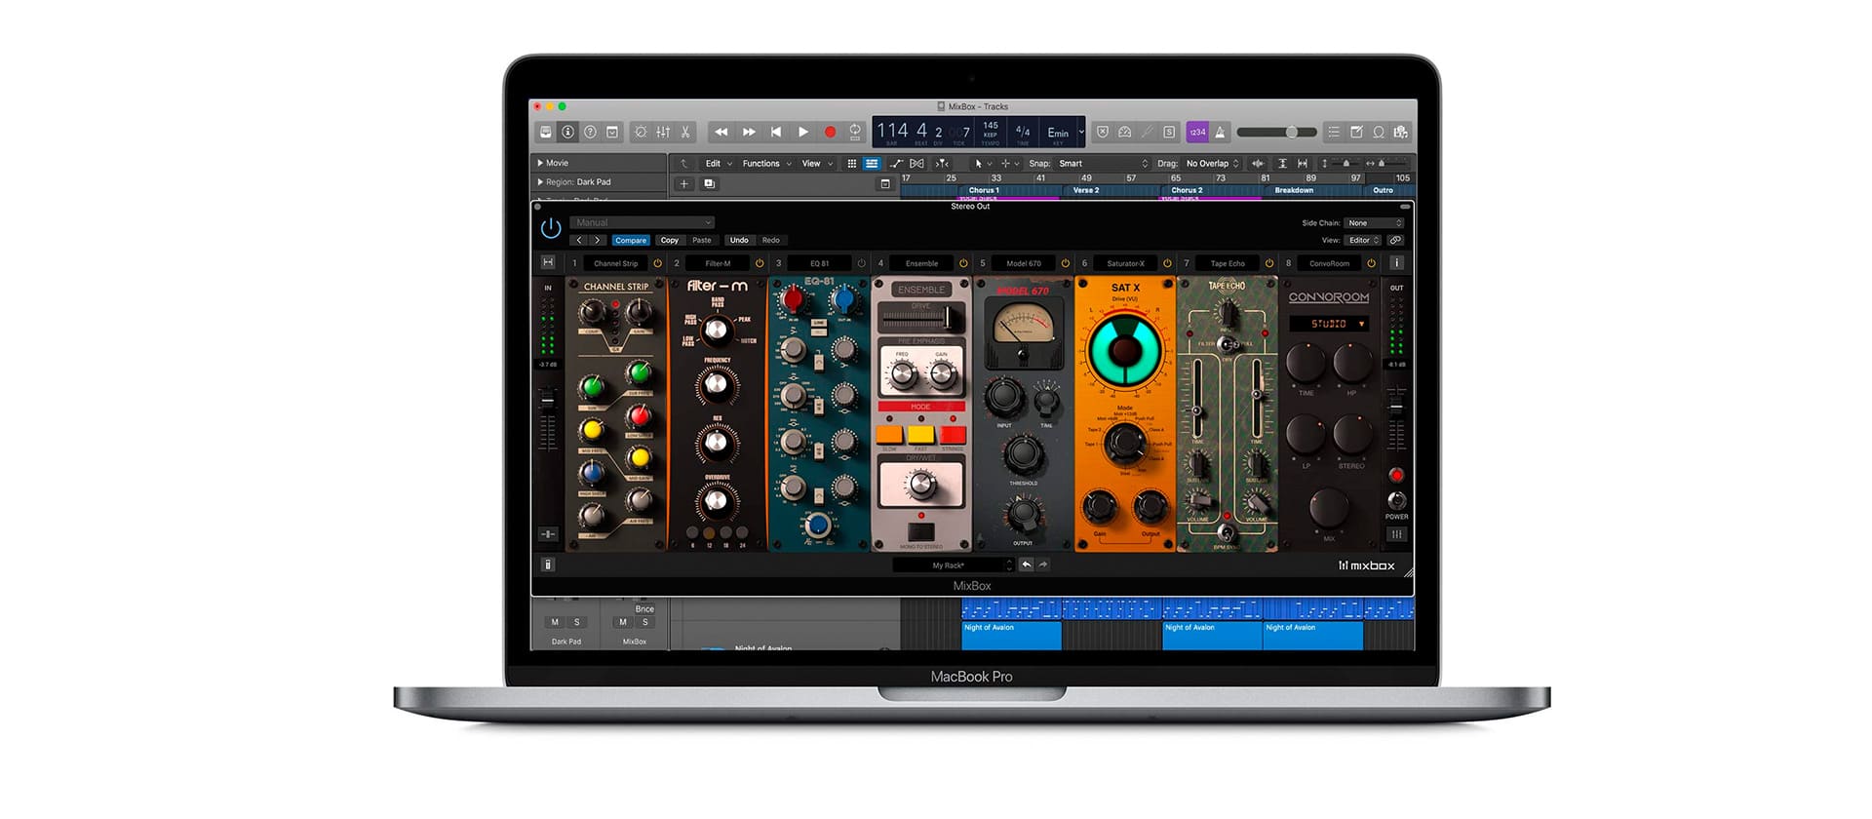Solo the MixBox channel strip
This screenshot has height=819, width=1872.
click(644, 622)
